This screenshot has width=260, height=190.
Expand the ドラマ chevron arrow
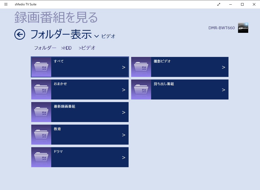(x=123, y=158)
